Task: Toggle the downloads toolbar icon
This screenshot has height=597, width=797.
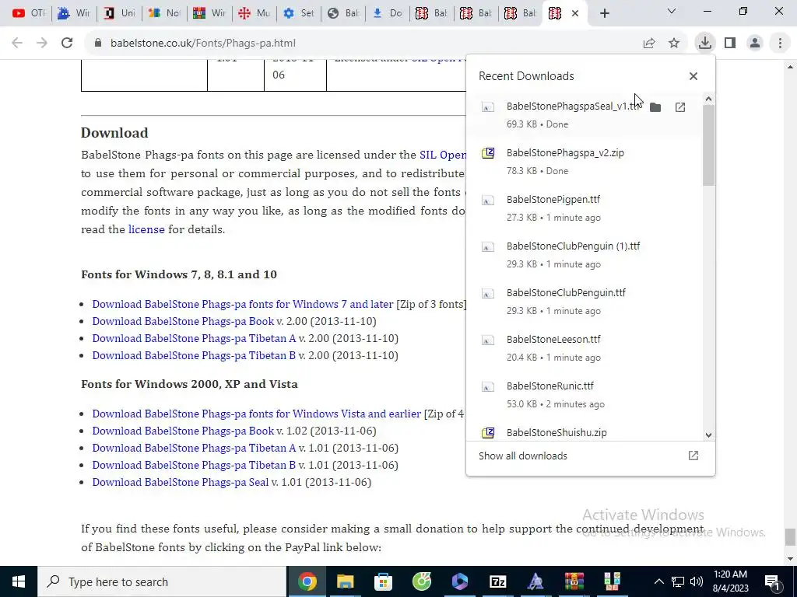Action: 705,43
